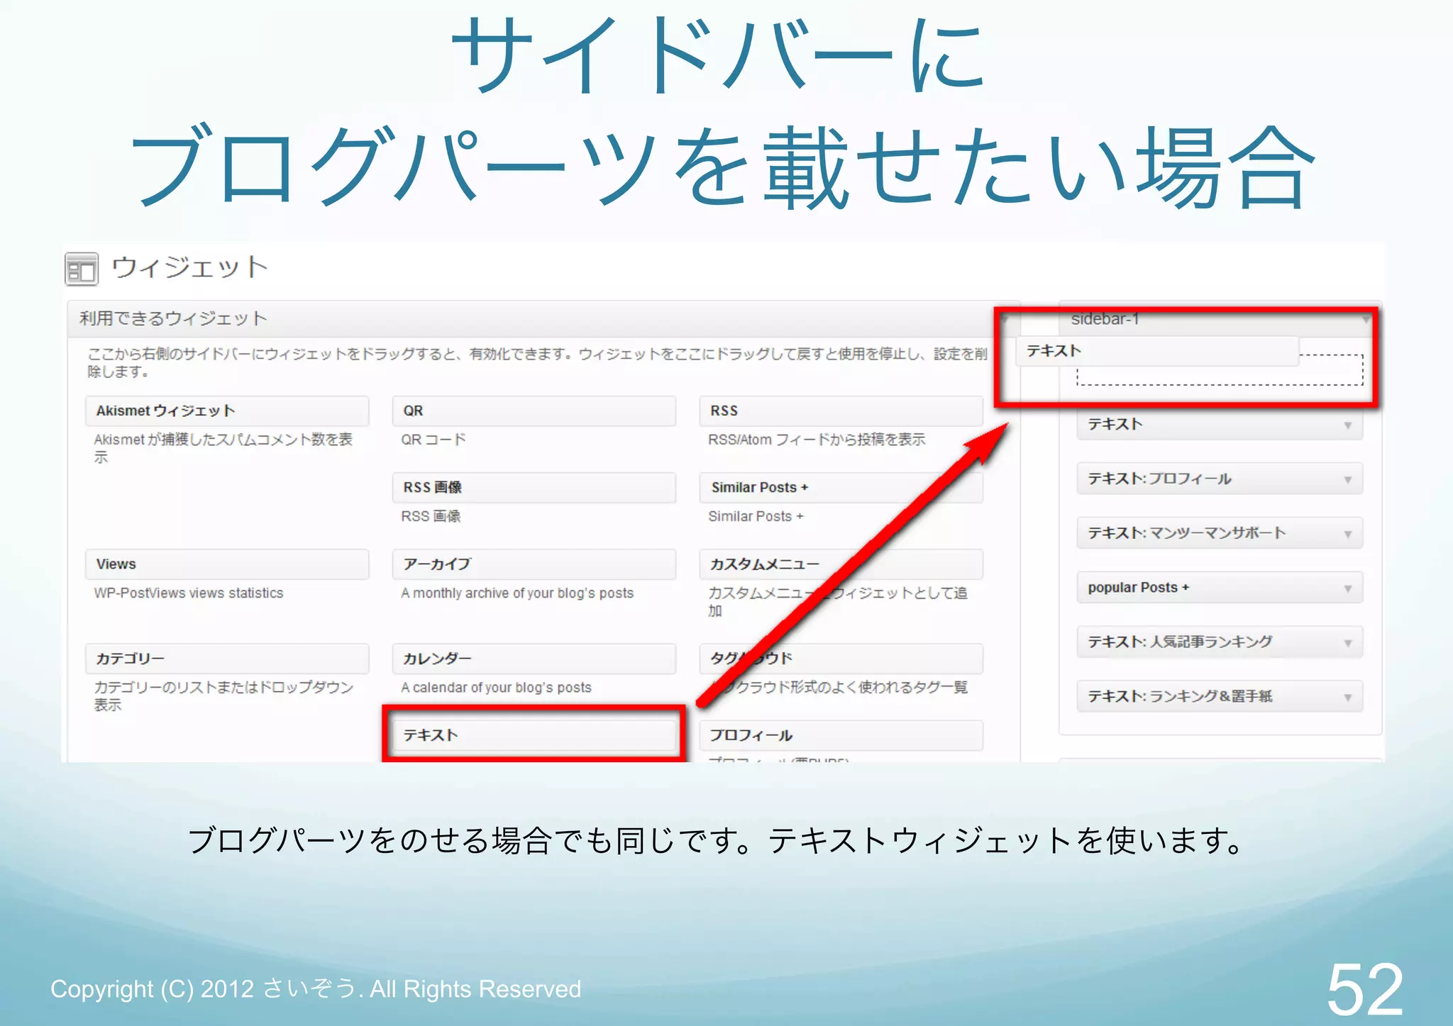Expand the popular Posts + widget arrow
The image size is (1453, 1026).
pyautogui.click(x=1347, y=589)
